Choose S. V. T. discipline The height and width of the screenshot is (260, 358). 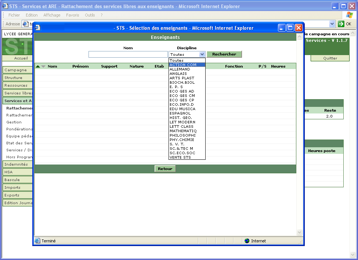click(x=187, y=144)
